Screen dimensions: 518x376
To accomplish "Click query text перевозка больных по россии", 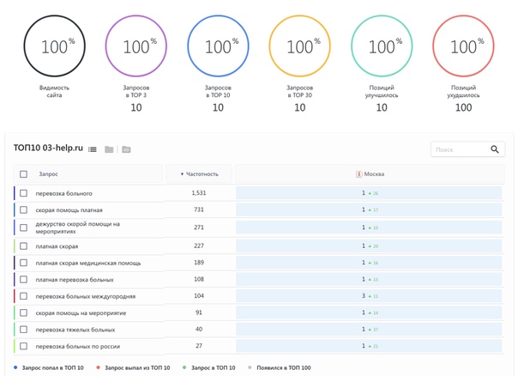I will 78,347.
